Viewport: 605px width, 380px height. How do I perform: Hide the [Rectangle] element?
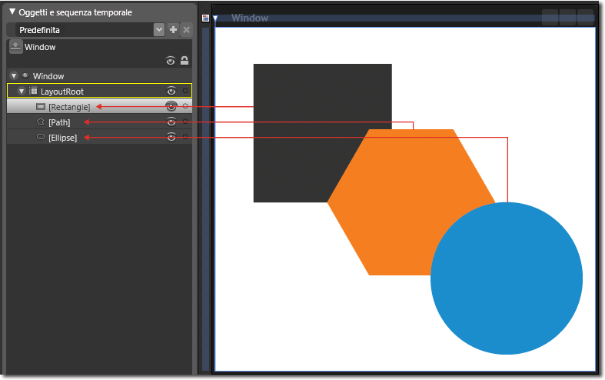[171, 106]
